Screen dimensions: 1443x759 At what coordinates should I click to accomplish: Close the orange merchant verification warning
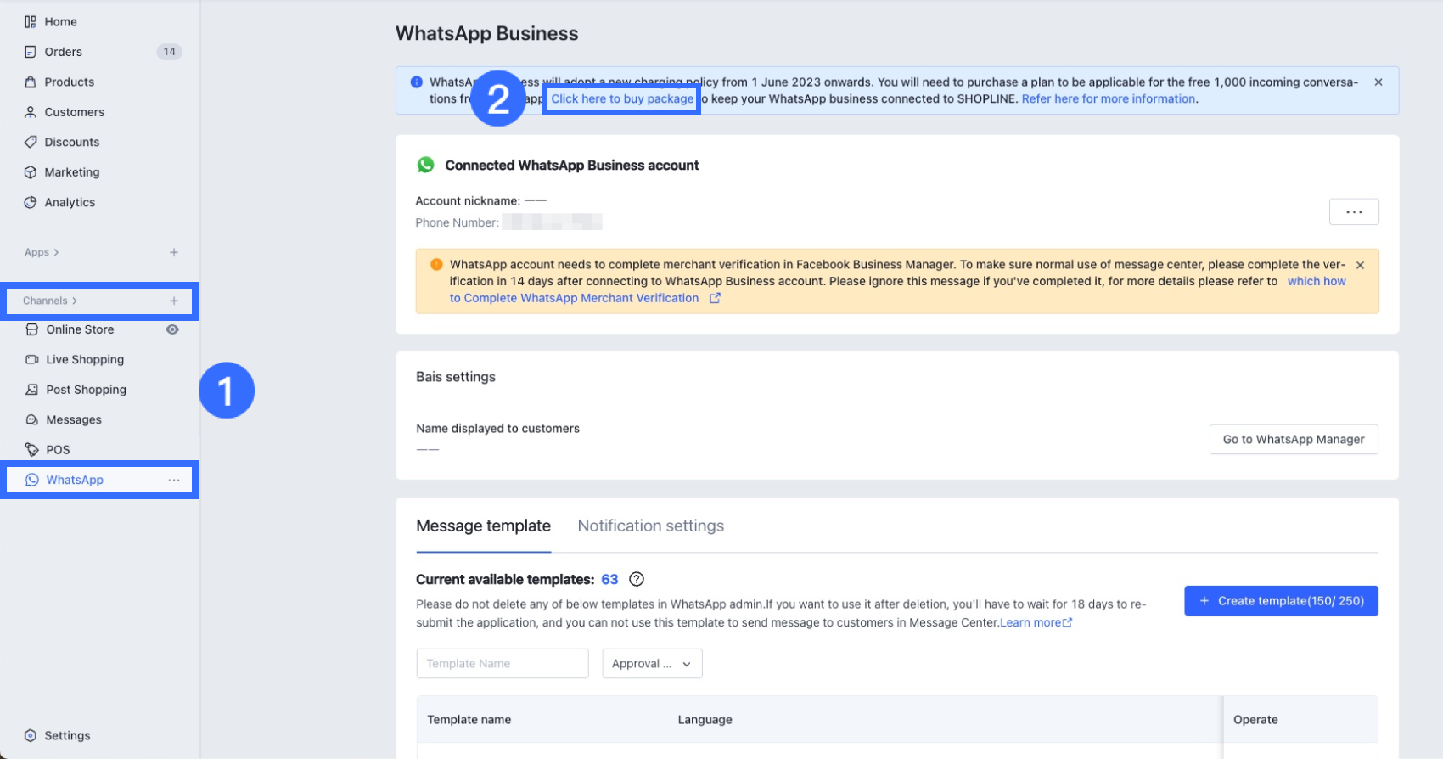coord(1360,265)
